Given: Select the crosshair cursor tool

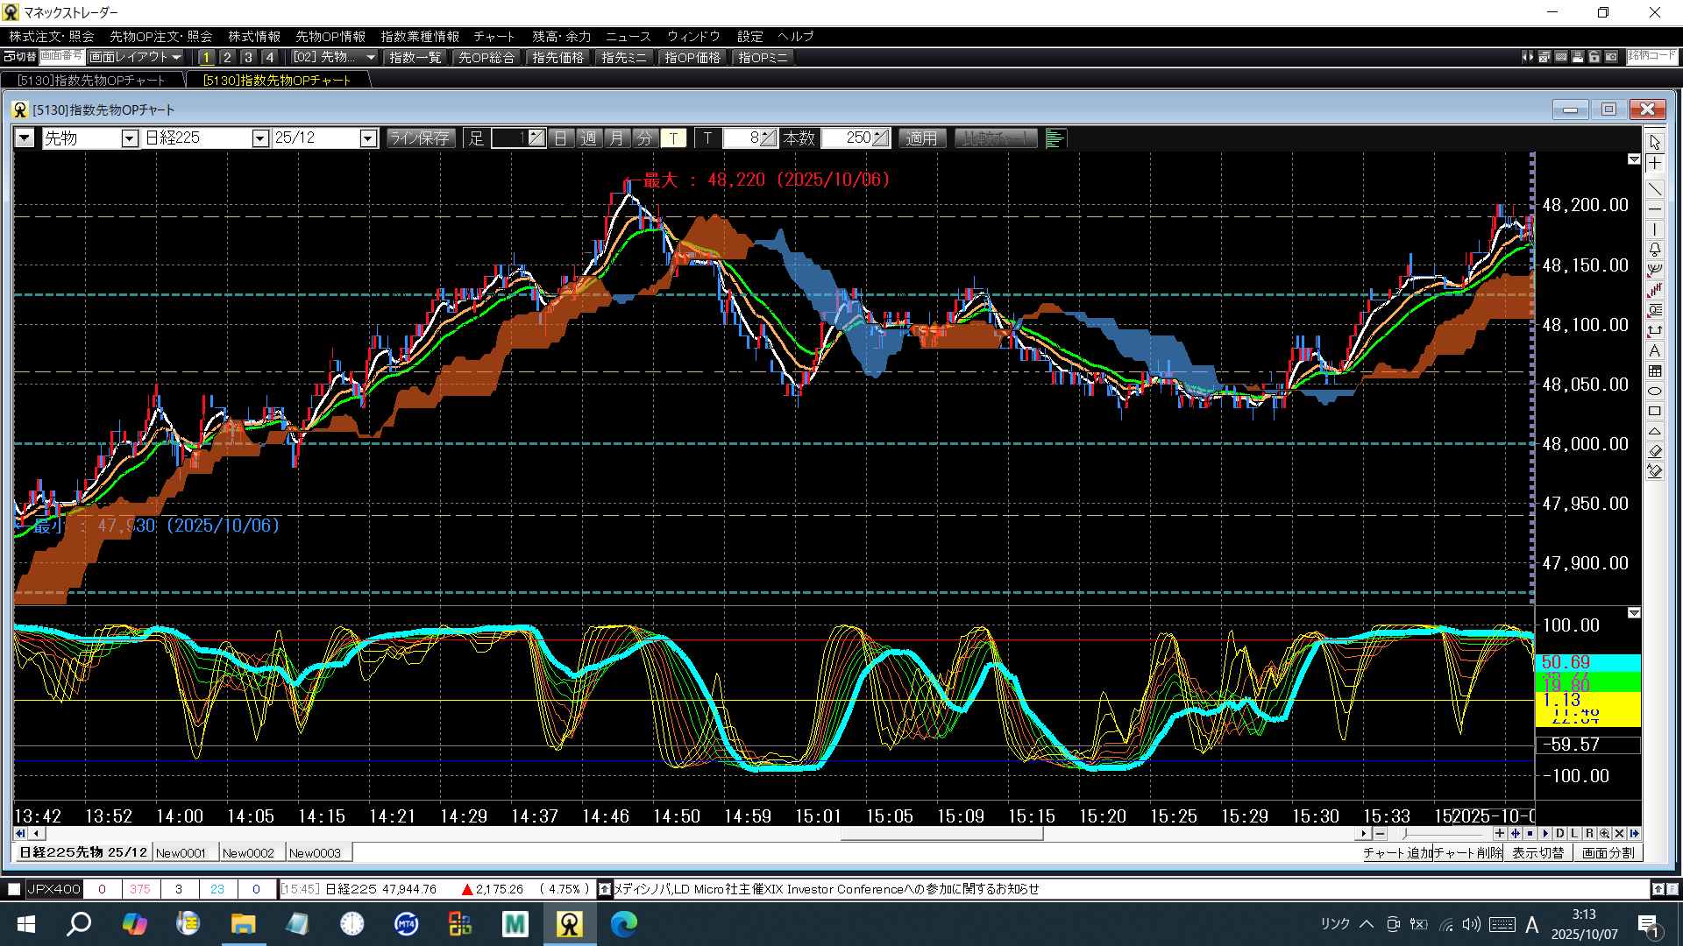Looking at the screenshot, I should (x=1655, y=164).
